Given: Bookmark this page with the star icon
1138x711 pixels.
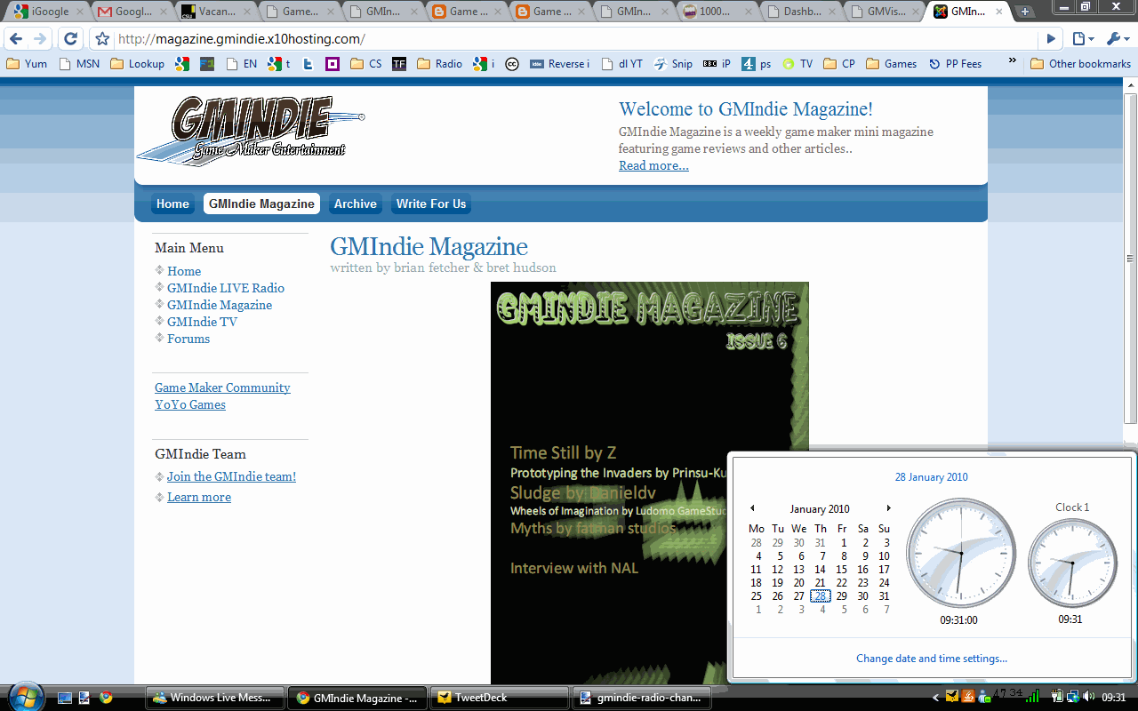Looking at the screenshot, I should [x=102, y=39].
